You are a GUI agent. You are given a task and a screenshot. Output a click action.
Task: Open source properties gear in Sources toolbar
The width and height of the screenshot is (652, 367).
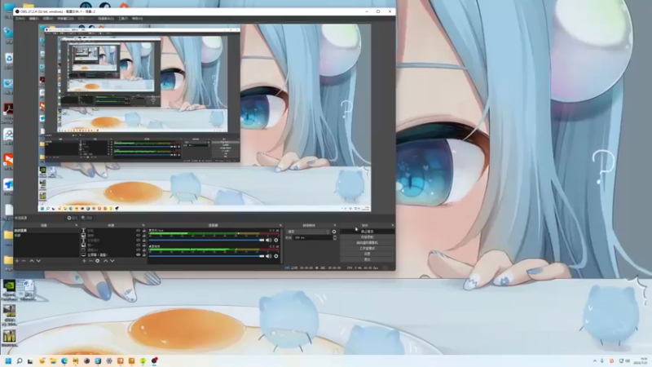(x=97, y=261)
